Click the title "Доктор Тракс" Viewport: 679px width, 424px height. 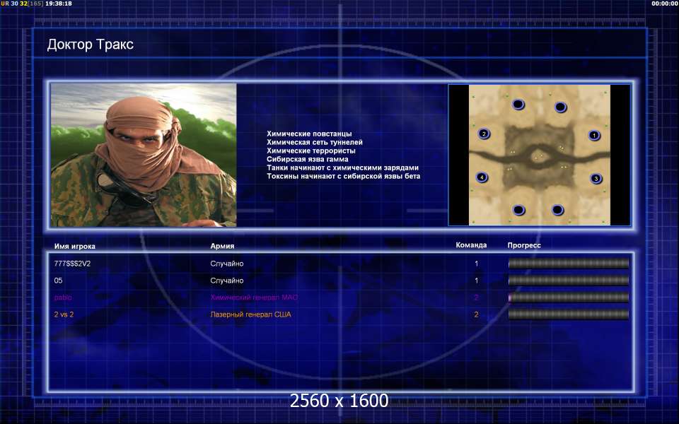pyautogui.click(x=90, y=45)
